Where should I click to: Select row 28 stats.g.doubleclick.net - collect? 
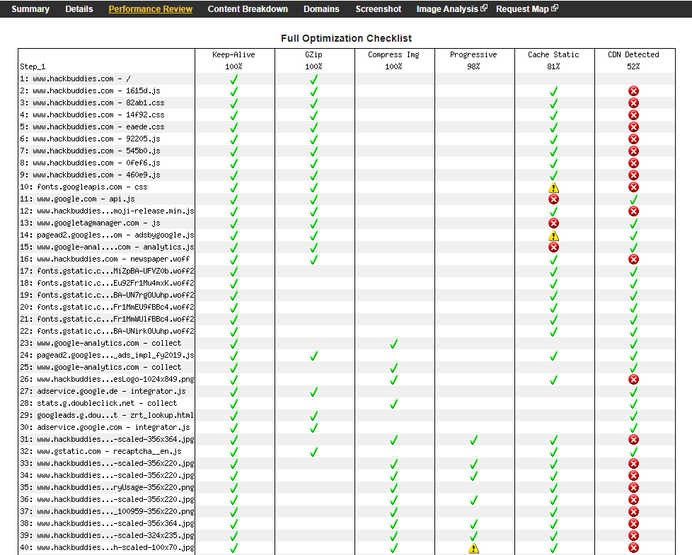click(x=98, y=404)
